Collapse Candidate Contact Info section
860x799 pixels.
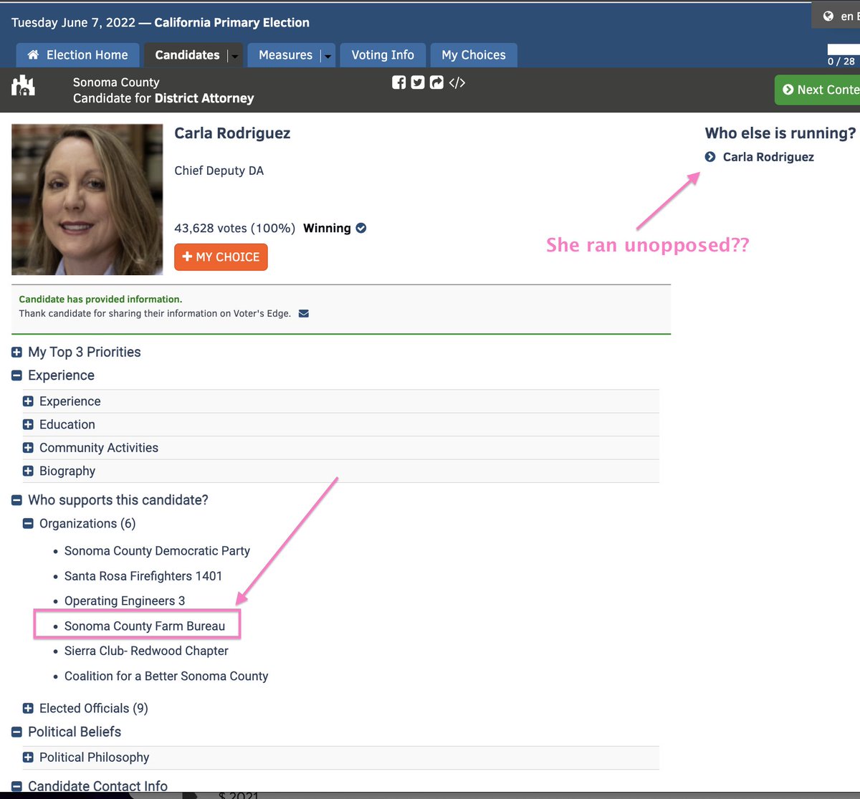pyautogui.click(x=17, y=786)
